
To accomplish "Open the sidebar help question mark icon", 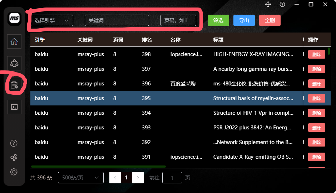I will tap(14, 143).
